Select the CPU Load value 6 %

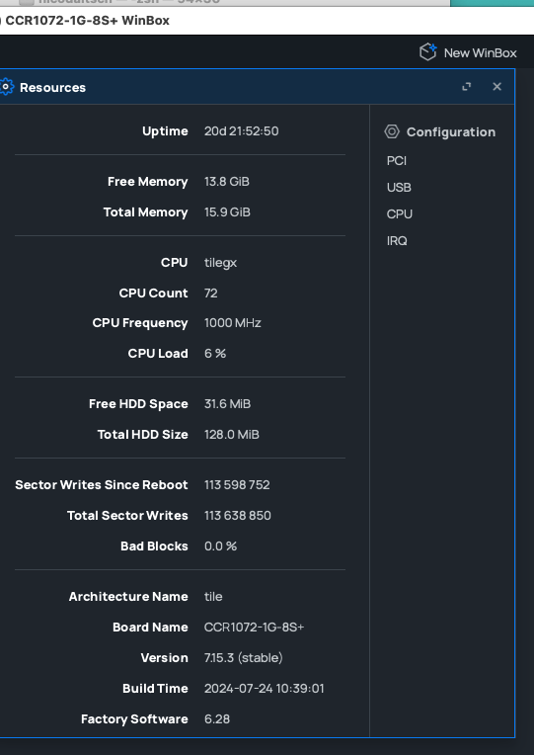(215, 354)
